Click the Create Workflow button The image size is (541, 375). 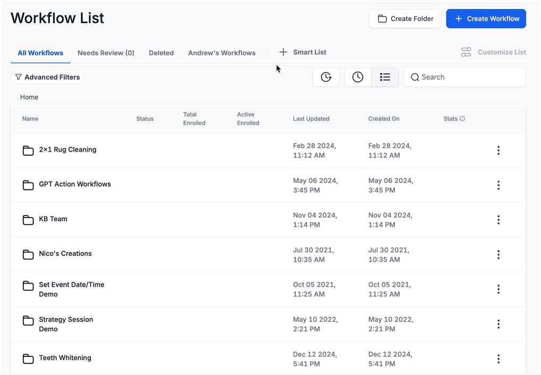point(486,19)
